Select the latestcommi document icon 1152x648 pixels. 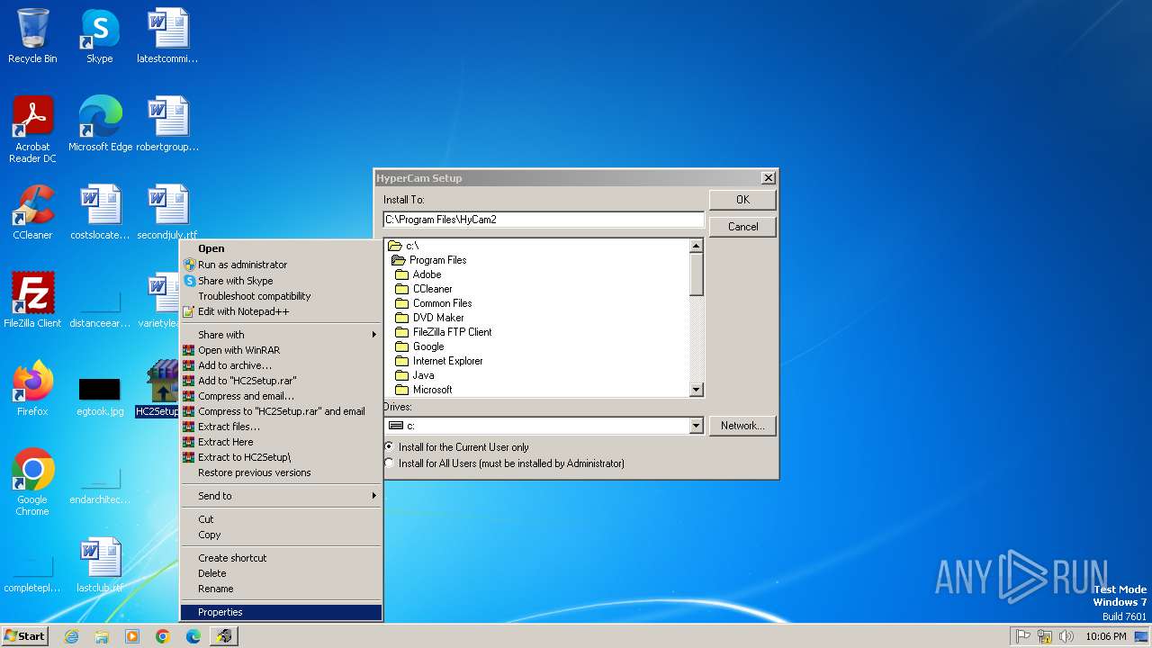pyautogui.click(x=167, y=36)
